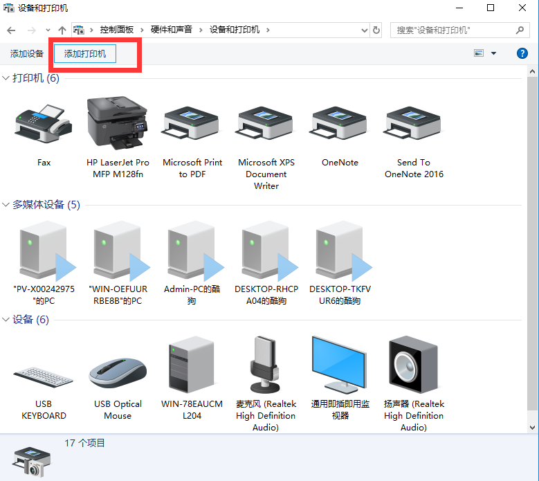Image resolution: width=539 pixels, height=481 pixels.
Task: Select the USB Optical Mouse device
Action: point(118,373)
